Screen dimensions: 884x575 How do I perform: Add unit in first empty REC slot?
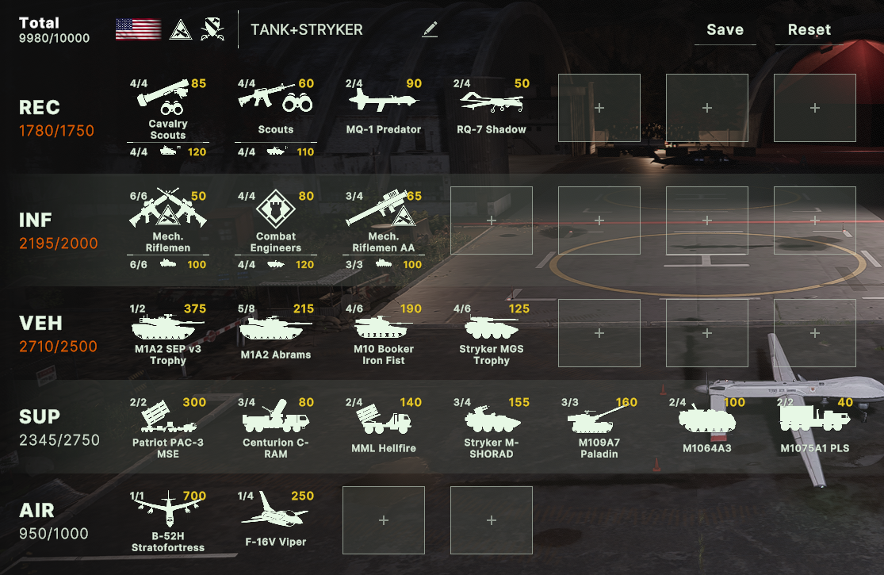(599, 108)
